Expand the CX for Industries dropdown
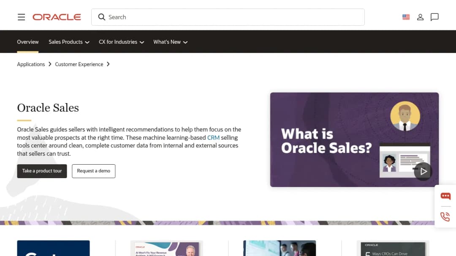The image size is (456, 256). click(x=121, y=42)
